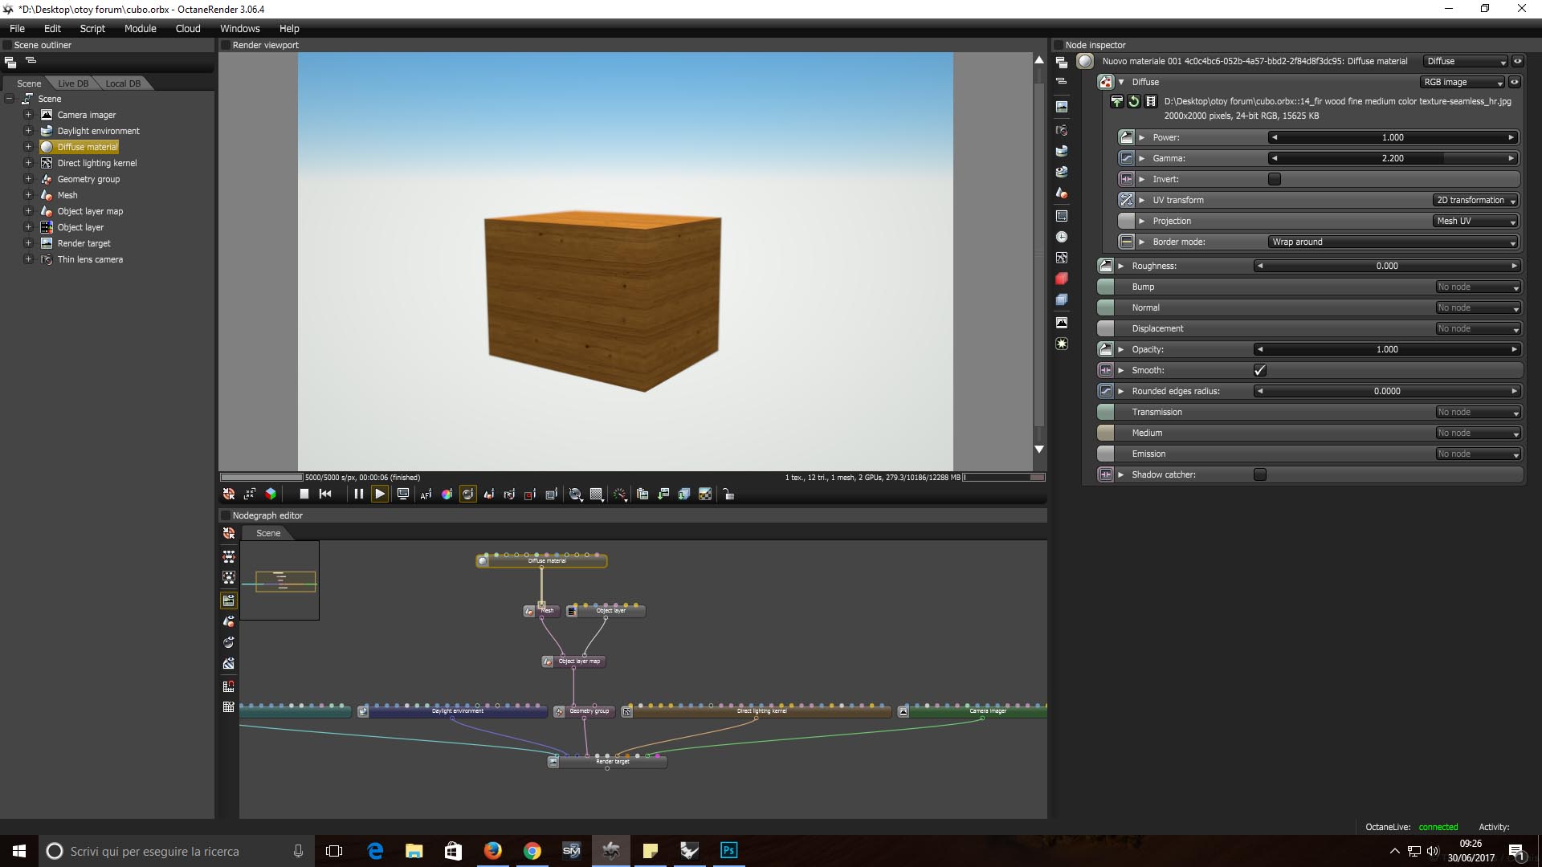Screen dimensions: 1542x867
Task: Click the Gamma value slider
Action: click(x=1392, y=158)
